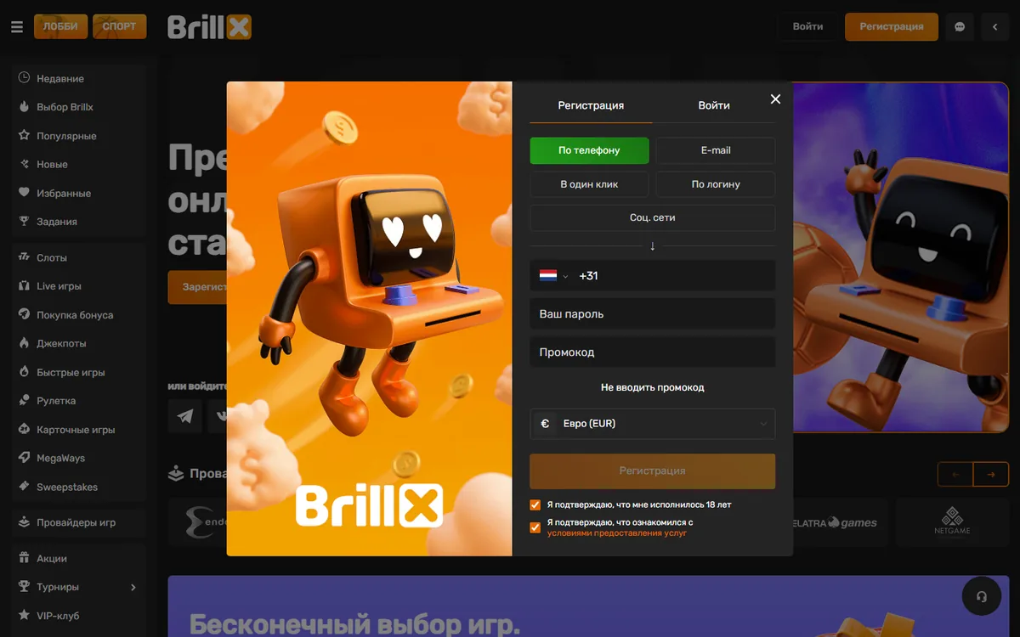Image resolution: width=1020 pixels, height=637 pixels.
Task: Open the Евро (EUR) currency dropdown
Action: (652, 424)
